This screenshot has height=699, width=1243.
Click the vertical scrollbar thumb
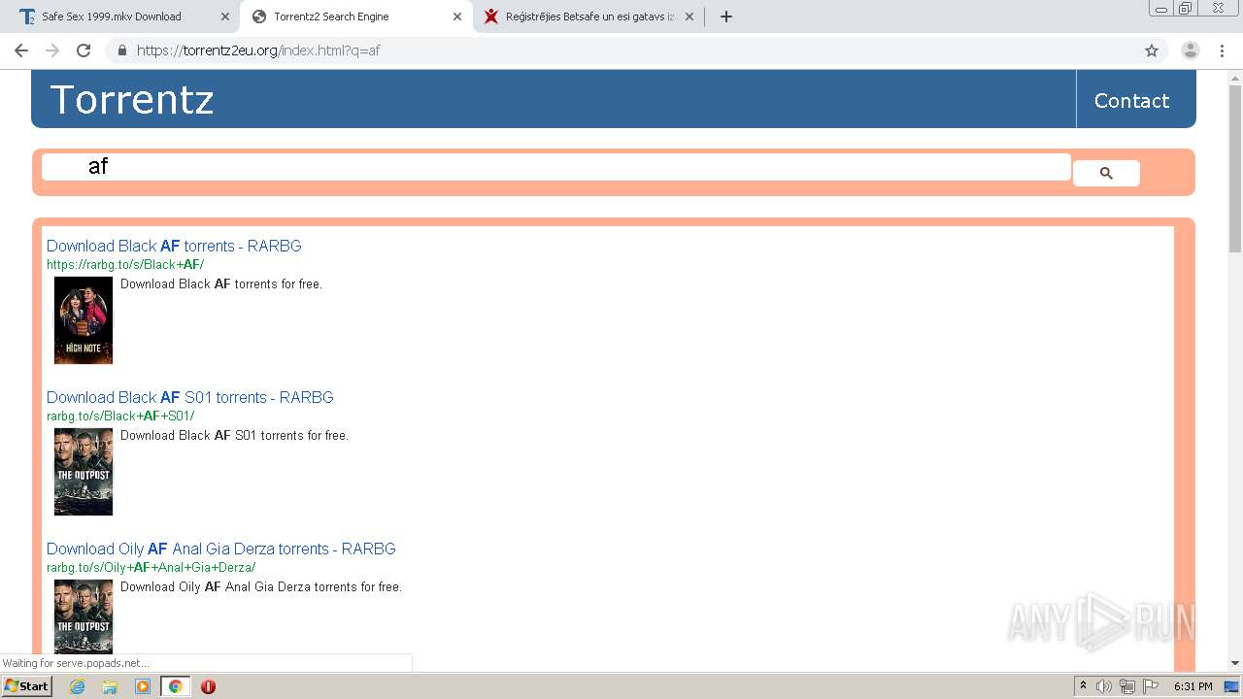click(1235, 169)
